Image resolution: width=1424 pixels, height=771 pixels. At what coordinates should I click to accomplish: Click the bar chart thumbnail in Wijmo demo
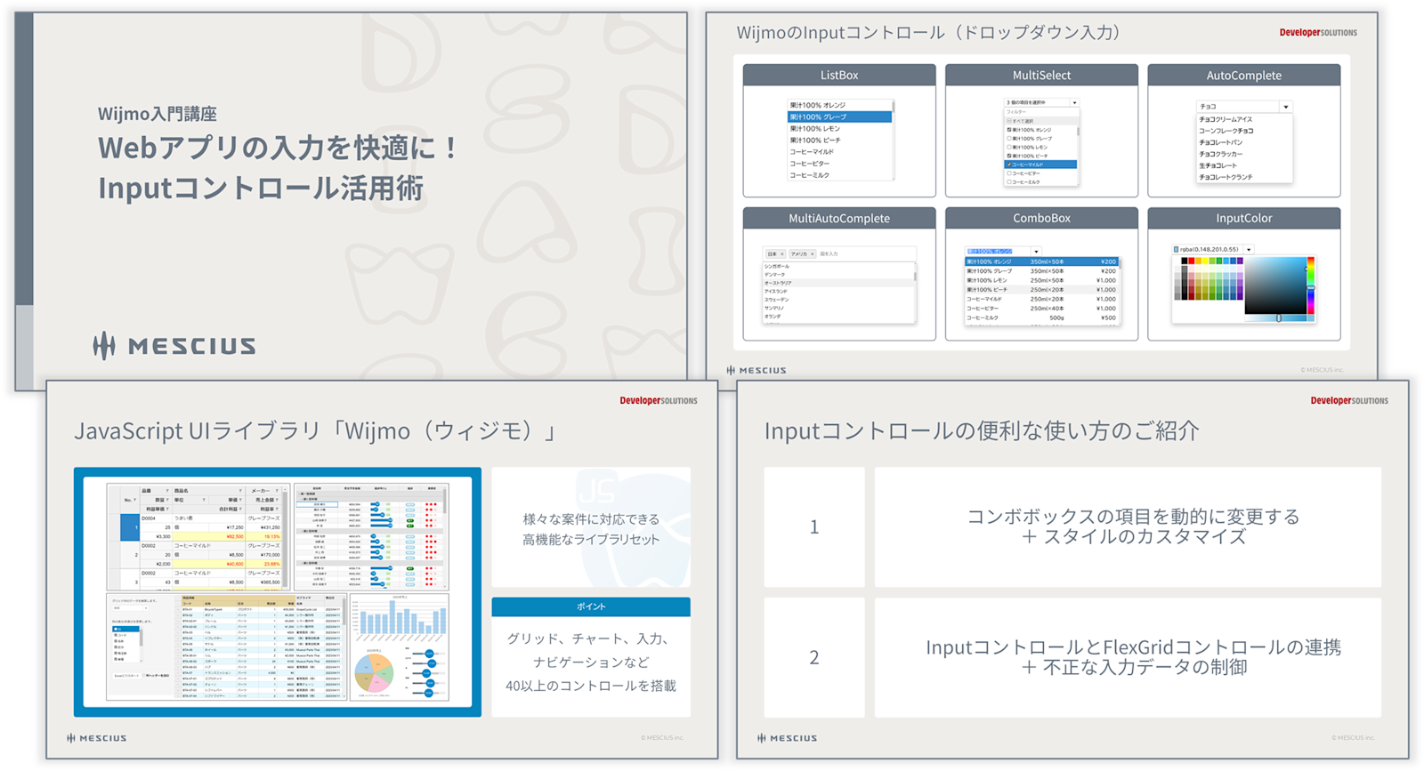[400, 617]
